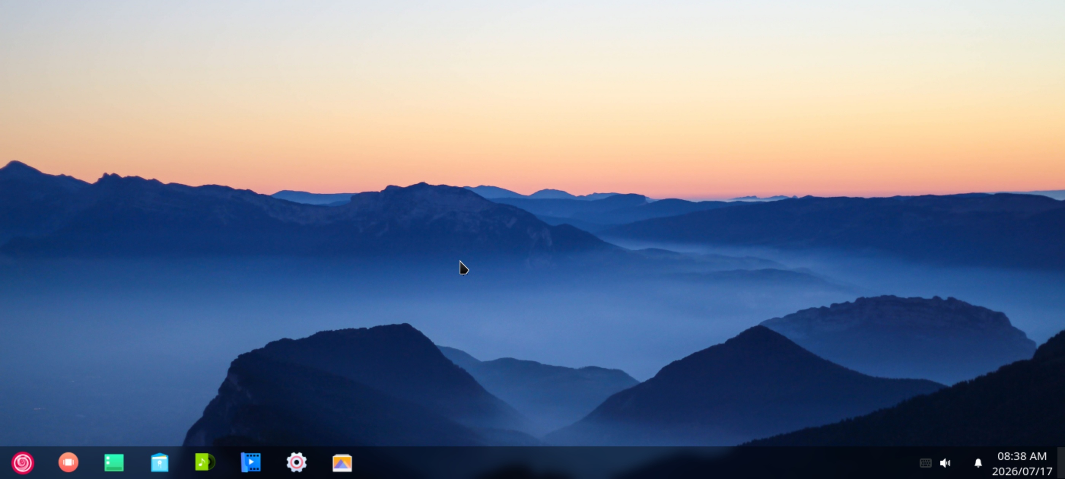
Task: Show notifications using the bell icon
Action: [x=978, y=463]
